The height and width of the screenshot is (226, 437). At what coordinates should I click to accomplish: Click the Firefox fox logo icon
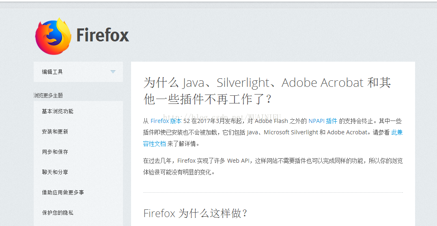coord(53,36)
